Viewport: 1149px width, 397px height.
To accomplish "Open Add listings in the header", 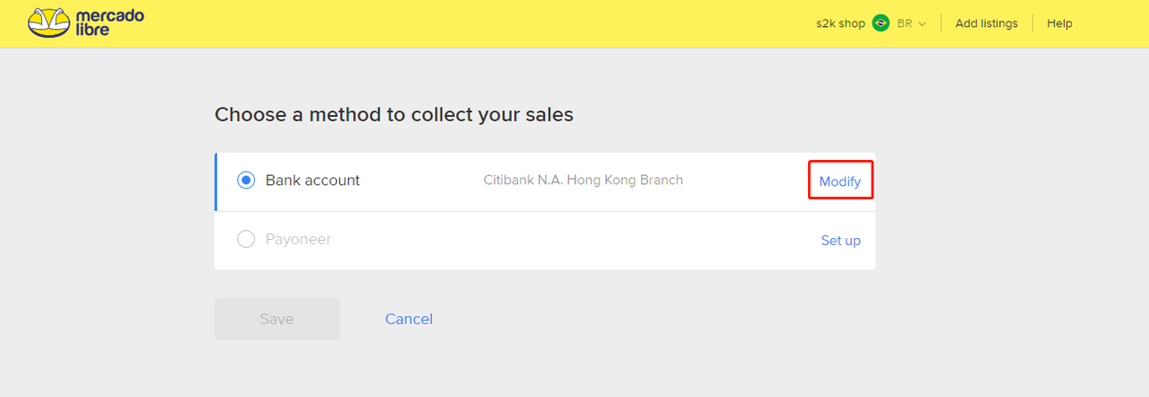I will tap(987, 23).
